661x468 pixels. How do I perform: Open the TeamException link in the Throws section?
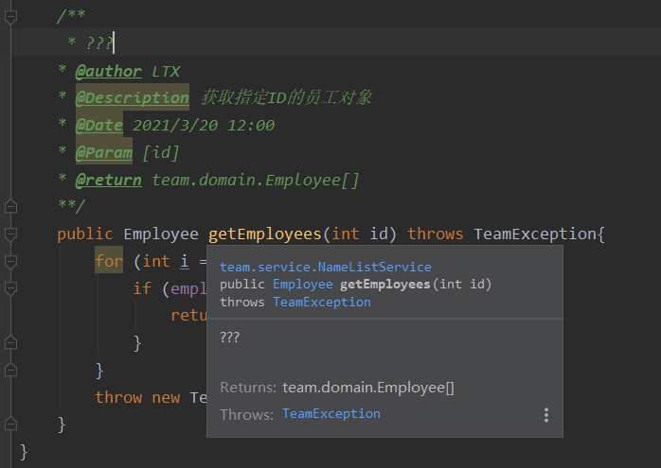tap(330, 414)
